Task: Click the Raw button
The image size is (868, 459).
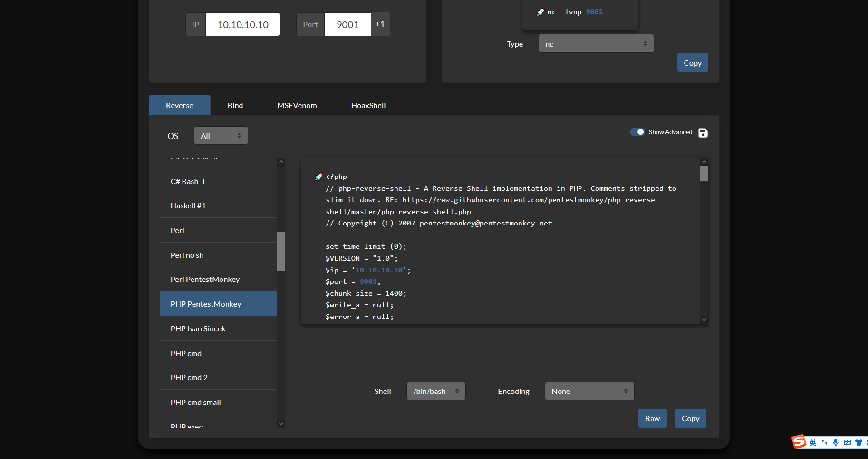Action: pos(653,418)
